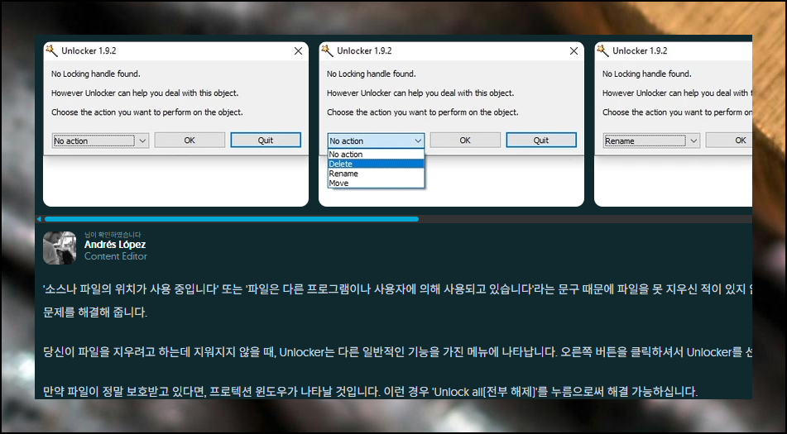Select Delete in the open action list
The image size is (787, 434).
[x=376, y=164]
